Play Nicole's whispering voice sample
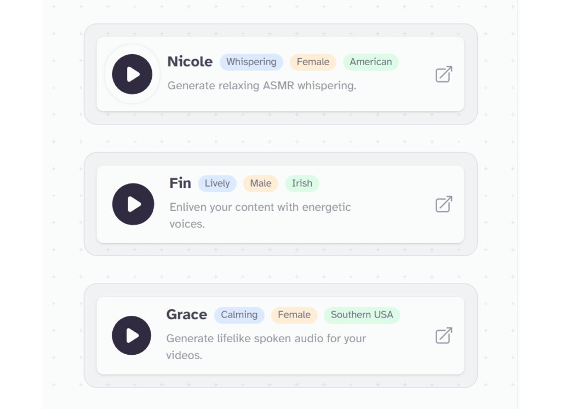This screenshot has width=561, height=409. click(131, 74)
